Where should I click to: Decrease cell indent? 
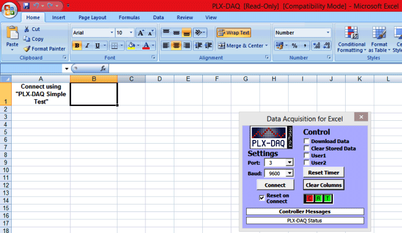(198, 46)
